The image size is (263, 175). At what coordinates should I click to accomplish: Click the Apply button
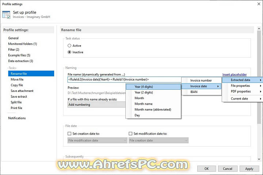click(249, 169)
